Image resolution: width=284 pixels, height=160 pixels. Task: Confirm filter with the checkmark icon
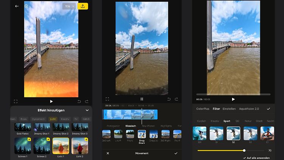[268, 109]
